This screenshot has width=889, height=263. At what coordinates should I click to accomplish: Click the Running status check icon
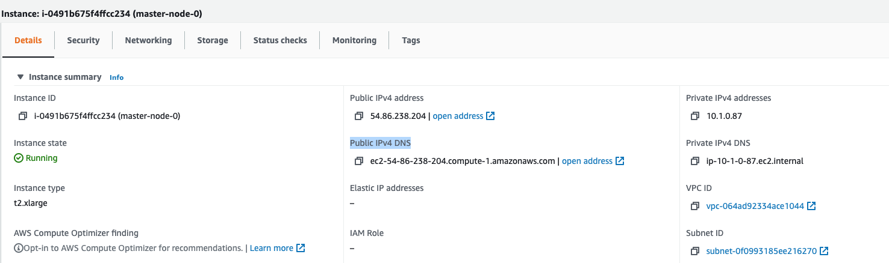19,159
